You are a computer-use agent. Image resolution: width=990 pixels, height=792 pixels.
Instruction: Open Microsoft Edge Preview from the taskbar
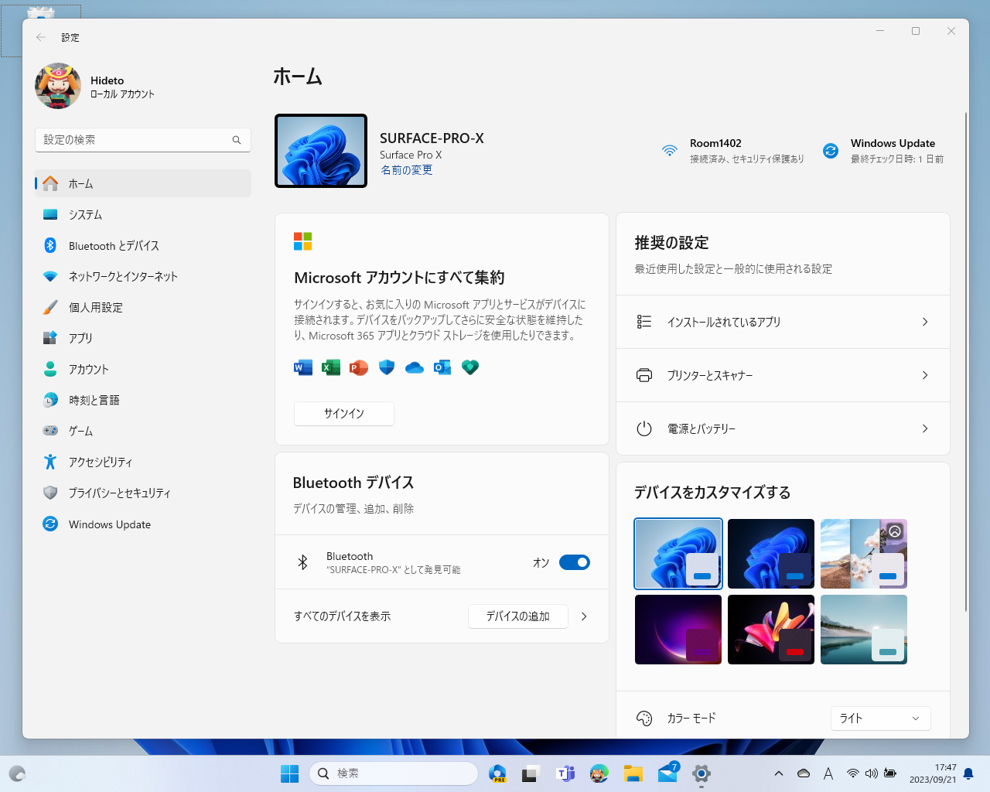pyautogui.click(x=497, y=773)
